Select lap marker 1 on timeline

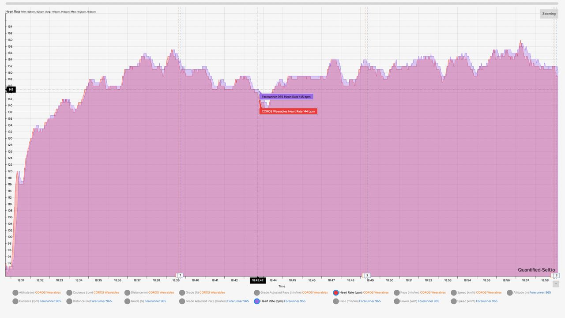(180, 275)
